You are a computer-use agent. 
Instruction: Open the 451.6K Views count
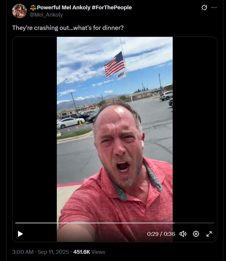pos(89,252)
